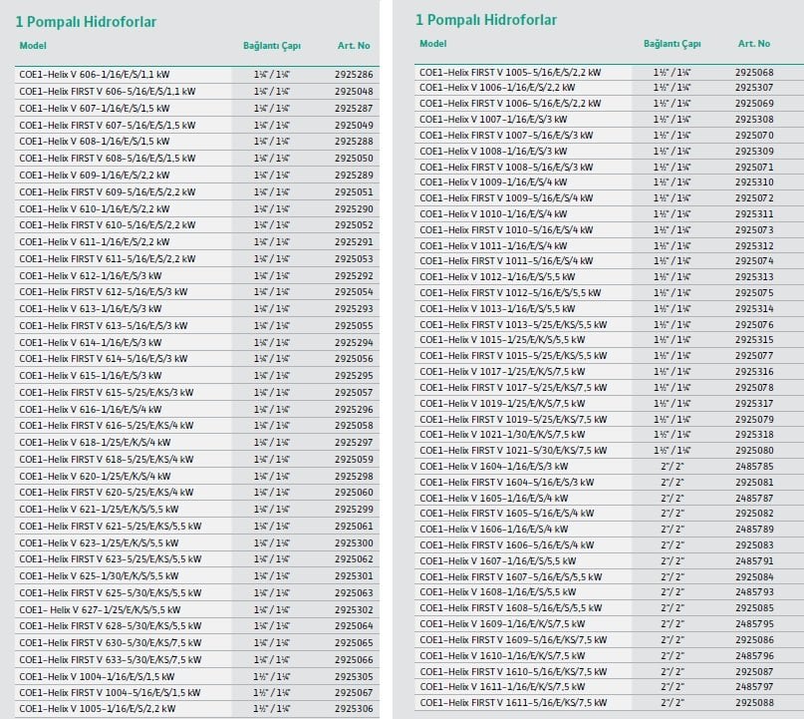Select COE1-Helix V 627-1/25/E/K/S/5,5 kW model
The image size is (804, 719).
point(100,609)
